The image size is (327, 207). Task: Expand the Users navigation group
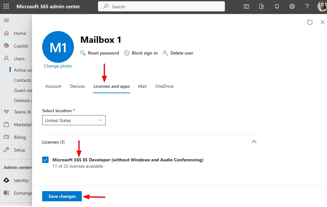click(x=19, y=59)
